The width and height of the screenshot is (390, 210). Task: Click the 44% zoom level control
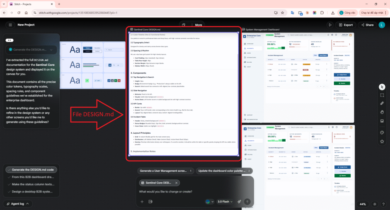tap(363, 204)
